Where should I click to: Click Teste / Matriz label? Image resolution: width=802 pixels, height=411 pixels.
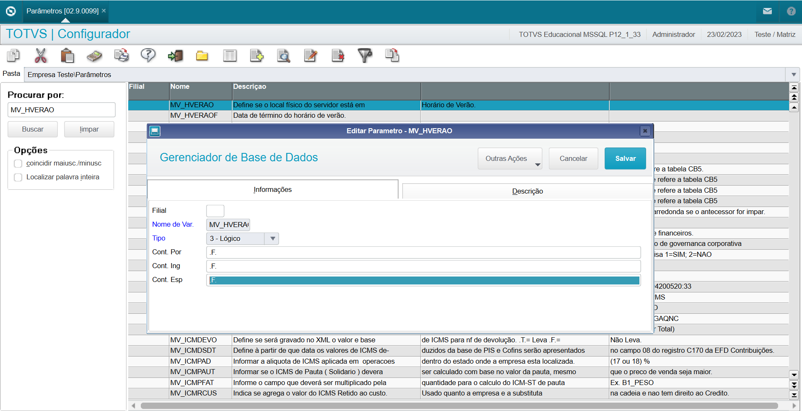(775, 34)
